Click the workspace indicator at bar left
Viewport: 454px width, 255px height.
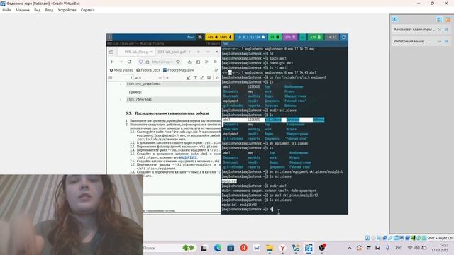[109, 37]
